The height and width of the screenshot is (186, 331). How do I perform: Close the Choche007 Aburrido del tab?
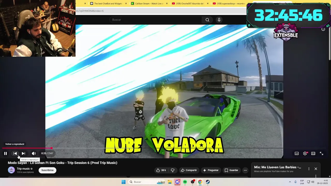pos(208,4)
